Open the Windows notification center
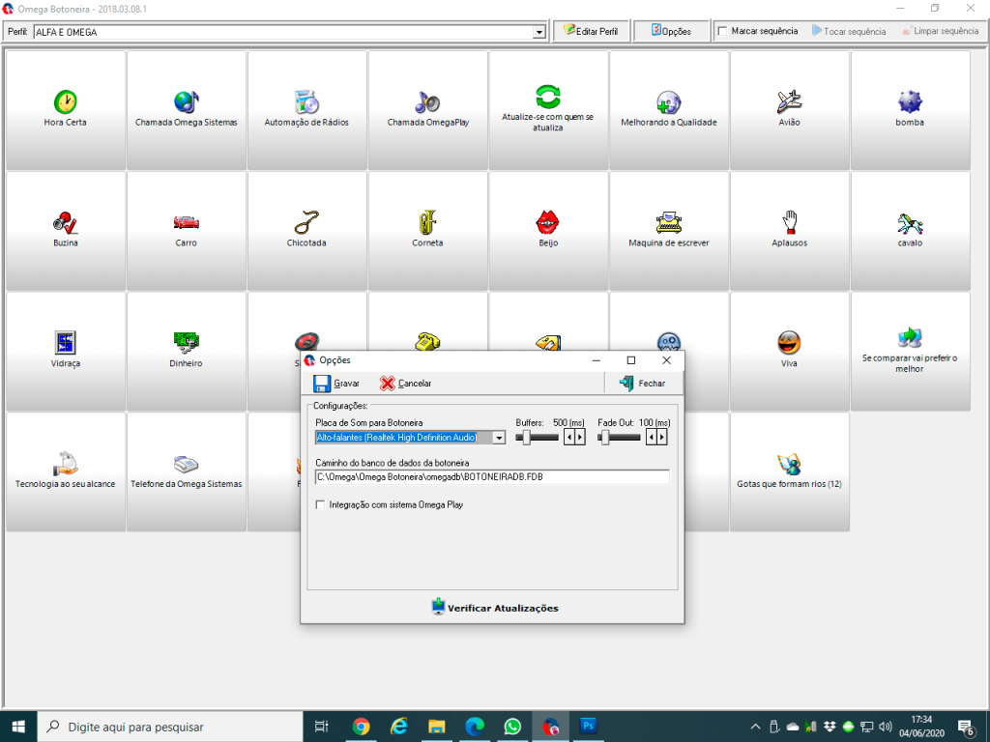This screenshot has height=742, width=990. pos(966,727)
